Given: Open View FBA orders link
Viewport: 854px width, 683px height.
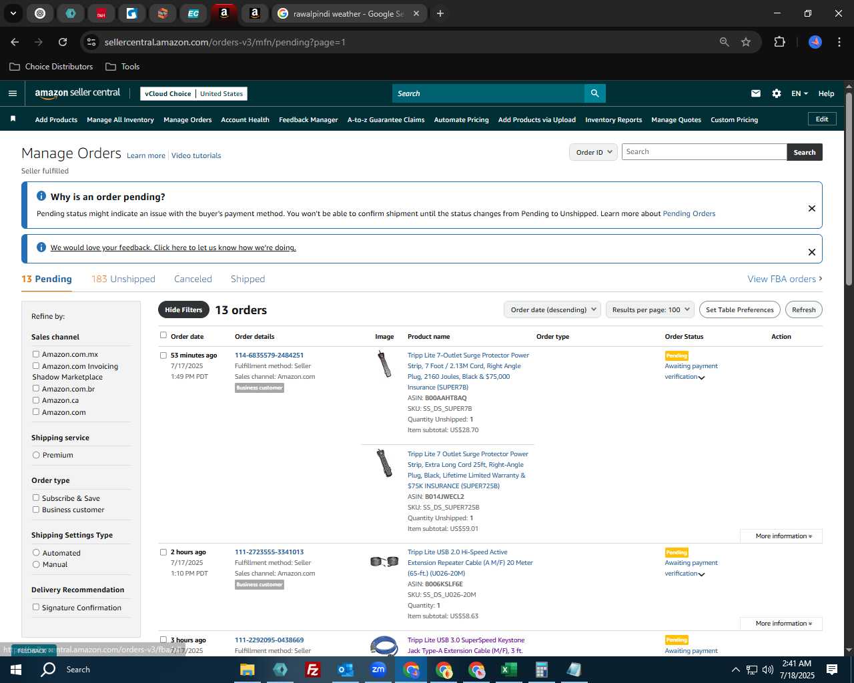Looking at the screenshot, I should click(785, 279).
